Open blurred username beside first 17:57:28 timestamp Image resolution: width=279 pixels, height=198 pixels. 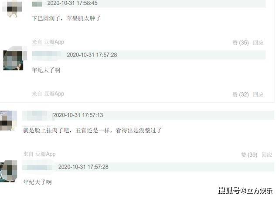(x=47, y=54)
